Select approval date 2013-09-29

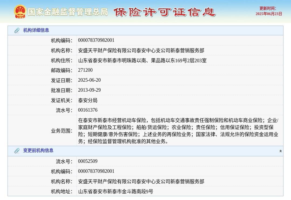[89, 90]
